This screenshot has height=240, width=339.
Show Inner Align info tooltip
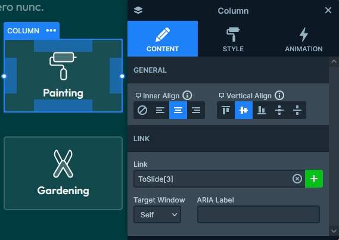(x=187, y=95)
